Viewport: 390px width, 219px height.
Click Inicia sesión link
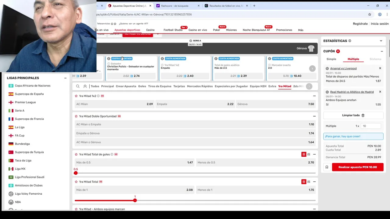(380, 24)
